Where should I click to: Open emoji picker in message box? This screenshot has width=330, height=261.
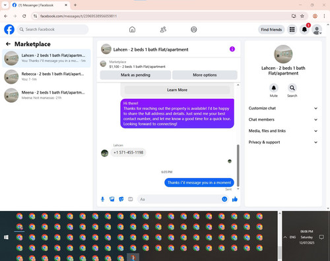[224, 199]
